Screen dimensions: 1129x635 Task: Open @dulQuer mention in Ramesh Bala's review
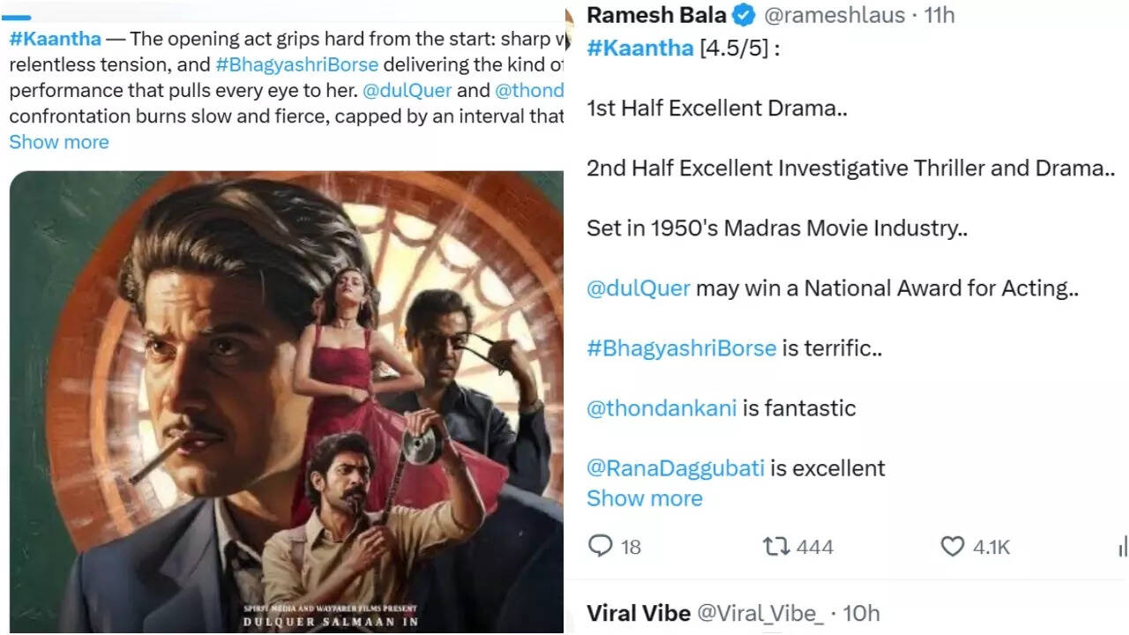click(x=638, y=288)
